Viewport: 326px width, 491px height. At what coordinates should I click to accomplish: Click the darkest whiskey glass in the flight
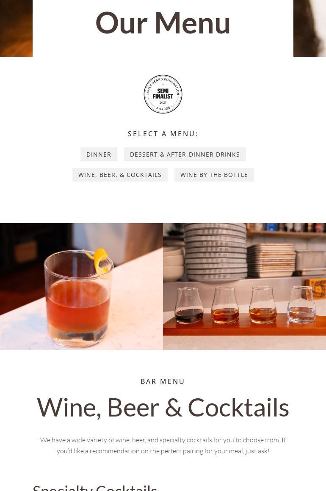pyautogui.click(x=188, y=305)
